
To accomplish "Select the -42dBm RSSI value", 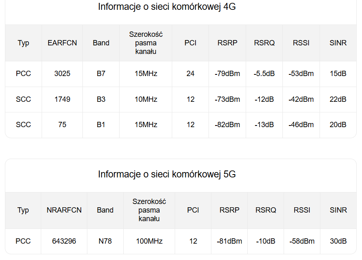I will click(301, 99).
